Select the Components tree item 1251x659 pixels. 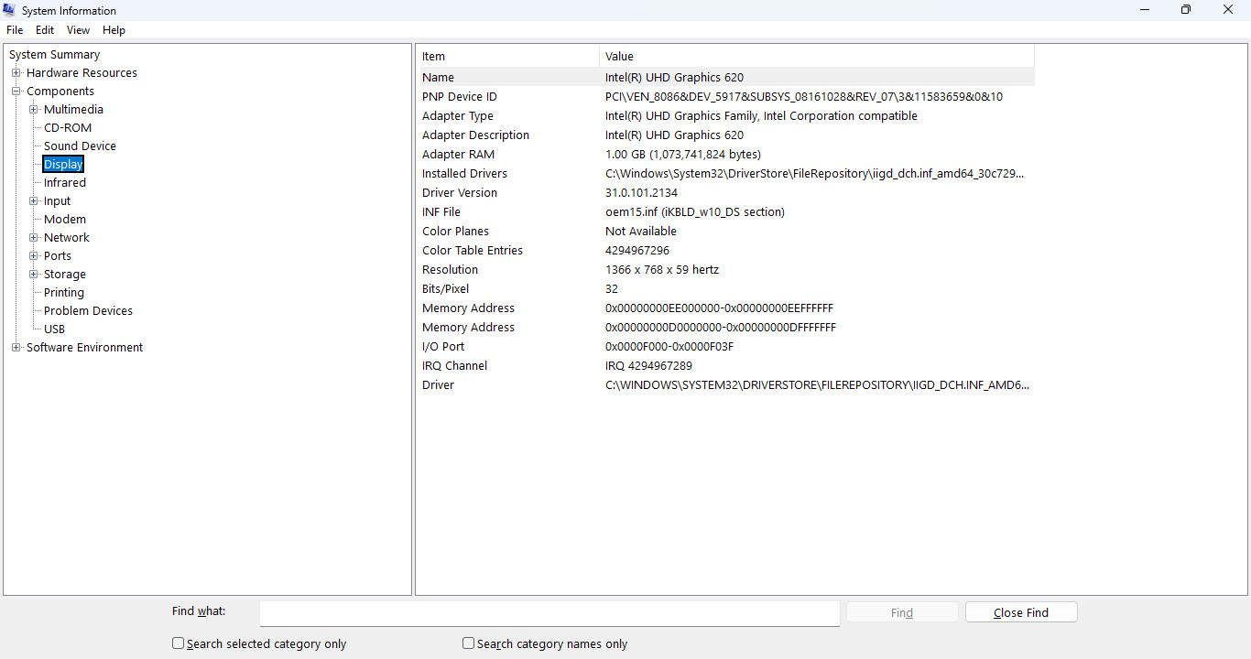[60, 92]
